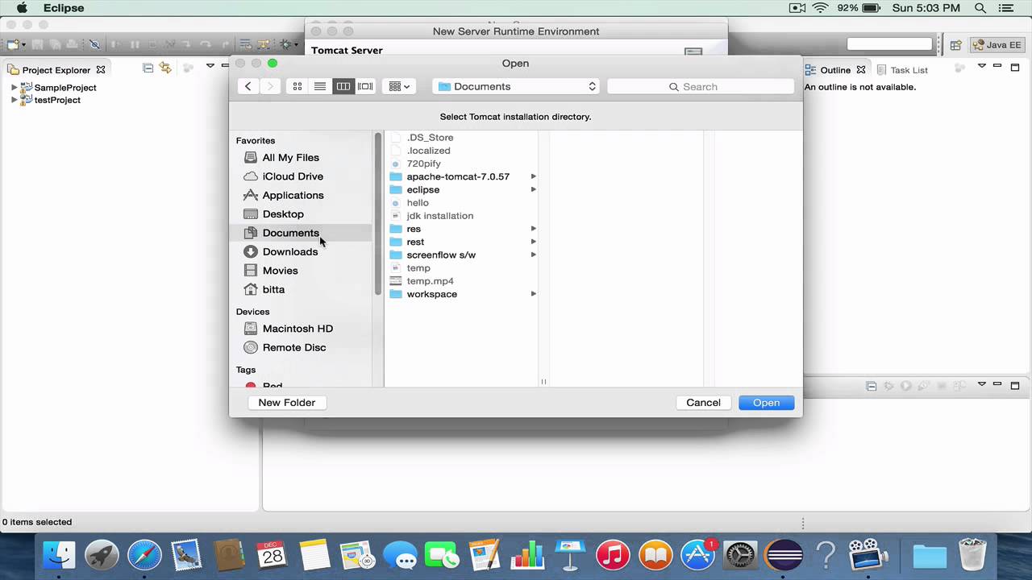Viewport: 1032px width, 580px height.
Task: Select the rest folder
Action: (415, 242)
